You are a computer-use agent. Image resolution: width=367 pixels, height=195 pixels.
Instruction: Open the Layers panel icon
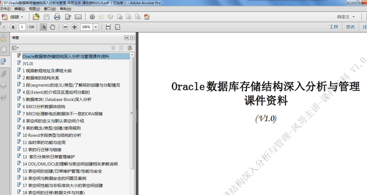click(x=4, y=85)
